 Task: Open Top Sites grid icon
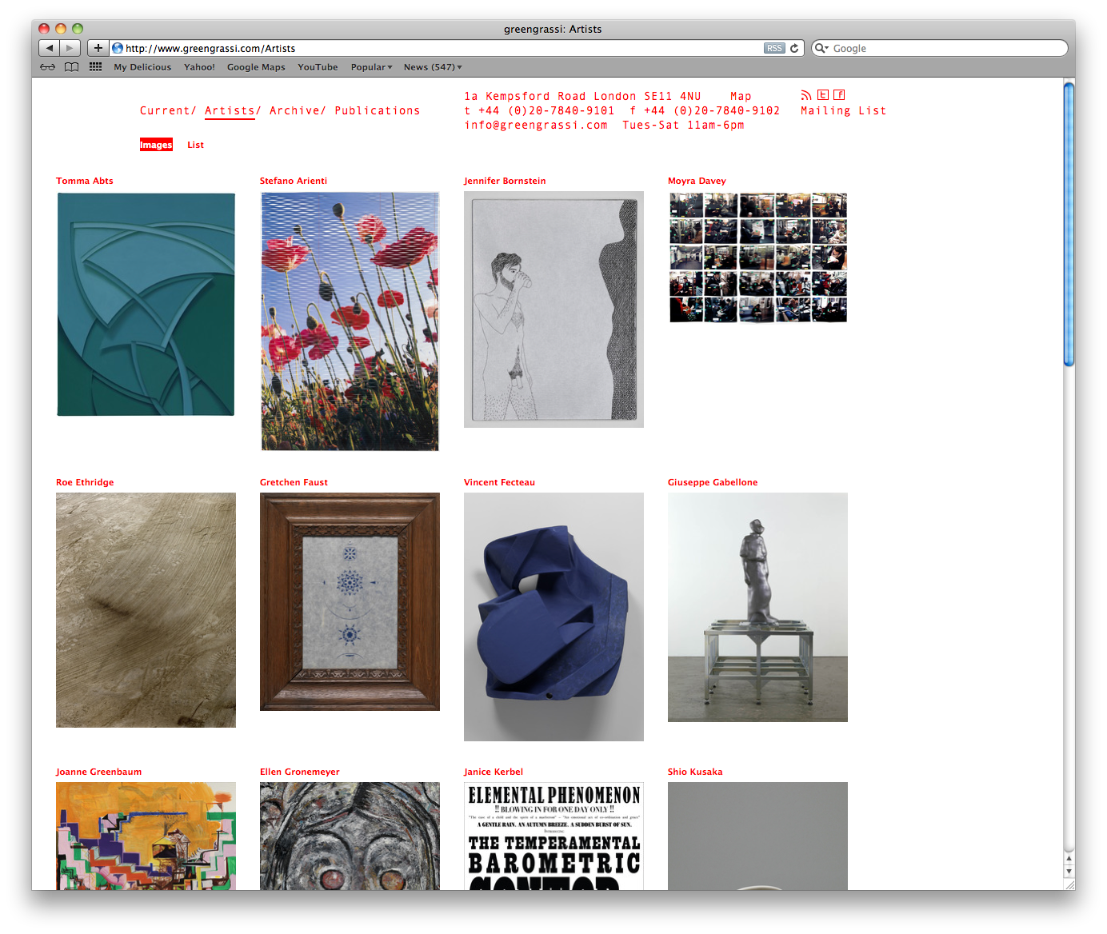95,67
